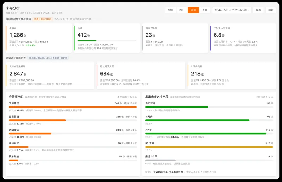Switch to the 上月 date tab
The image size is (282, 182).
[x=205, y=10]
